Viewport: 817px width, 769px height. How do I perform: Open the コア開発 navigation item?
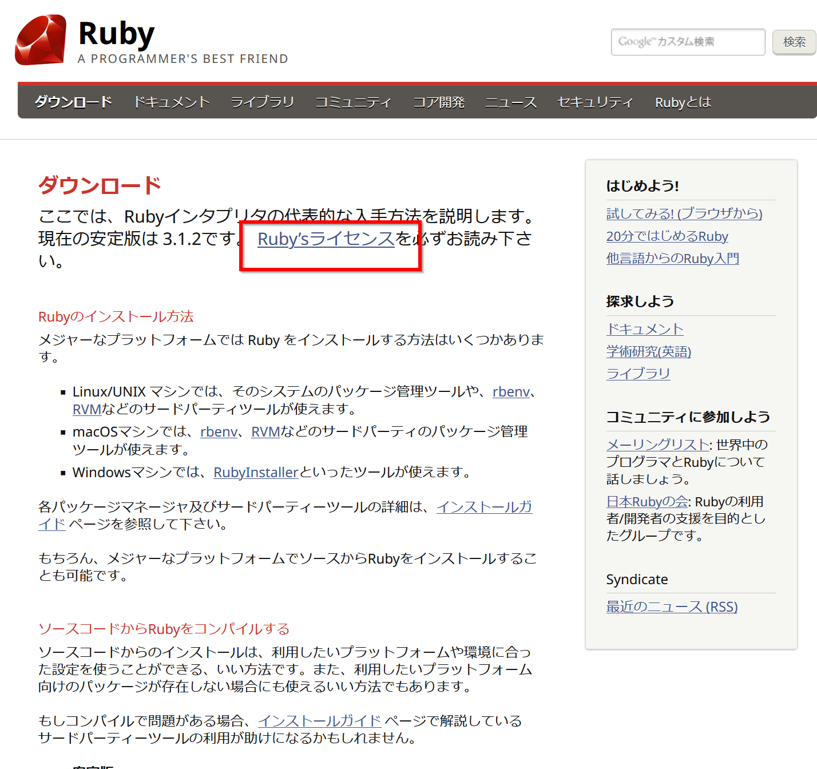[x=439, y=102]
